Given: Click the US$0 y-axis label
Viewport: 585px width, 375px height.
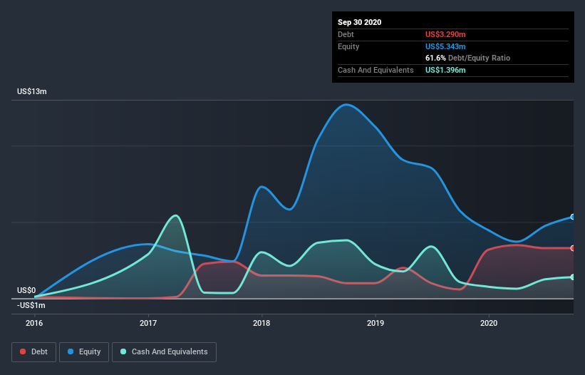Looking at the screenshot, I should coord(26,290).
